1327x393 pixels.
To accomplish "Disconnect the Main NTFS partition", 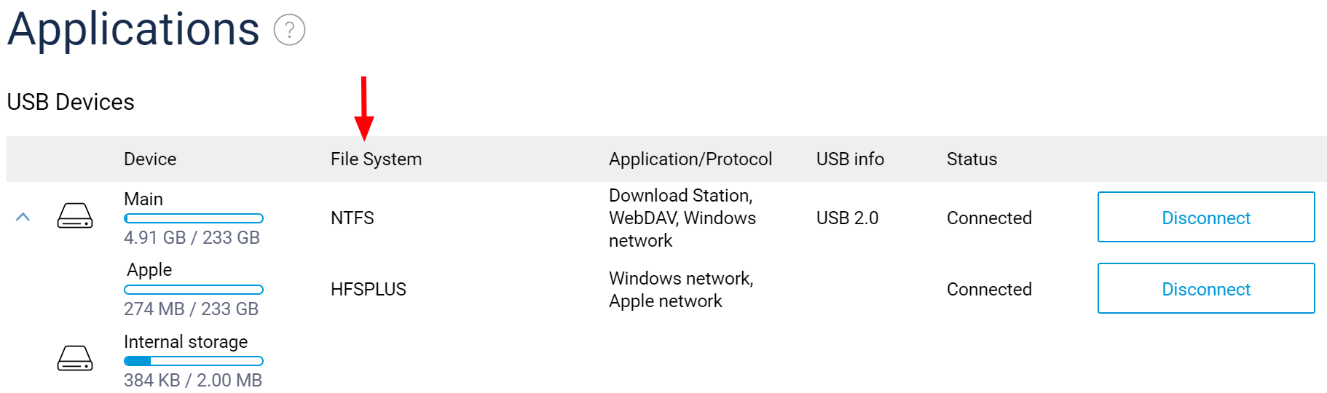I will [1205, 218].
